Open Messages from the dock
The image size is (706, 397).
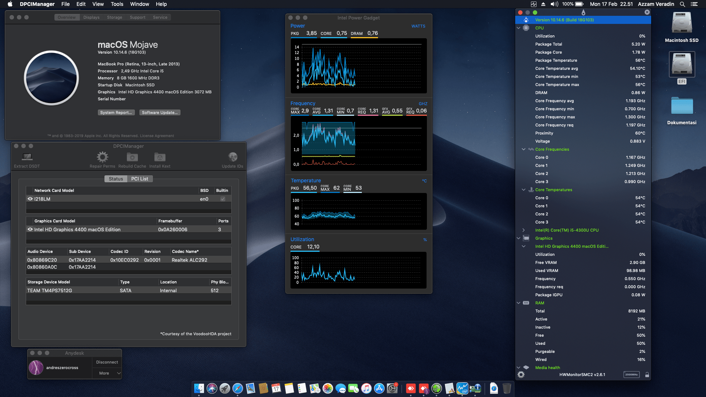tap(340, 388)
